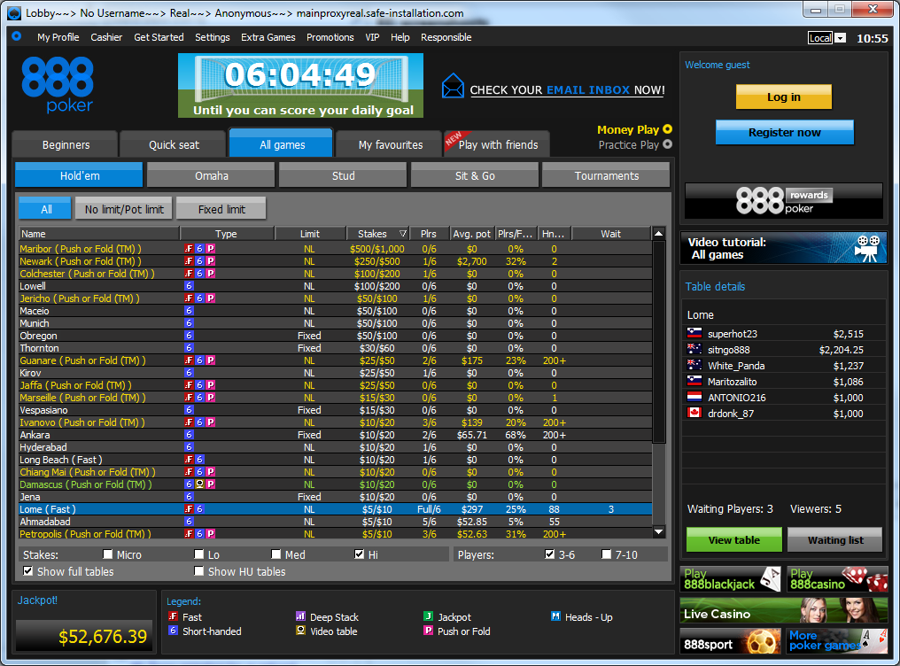Open the Live Casino banner
The width and height of the screenshot is (900, 666).
click(783, 610)
